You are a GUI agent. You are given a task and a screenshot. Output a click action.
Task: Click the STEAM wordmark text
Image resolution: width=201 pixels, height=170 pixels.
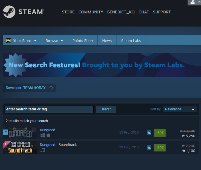click(31, 12)
